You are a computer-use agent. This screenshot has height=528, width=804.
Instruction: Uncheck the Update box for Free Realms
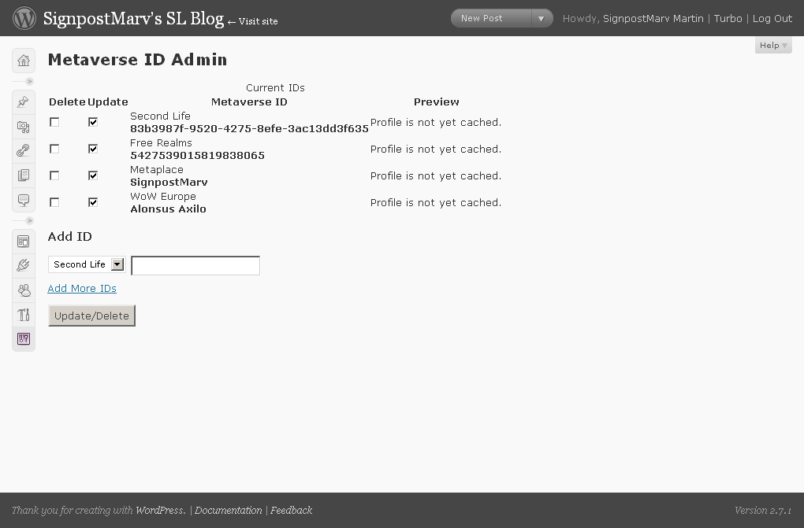(93, 149)
